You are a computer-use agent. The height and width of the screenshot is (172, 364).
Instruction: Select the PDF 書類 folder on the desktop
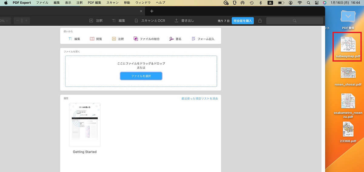348,20
